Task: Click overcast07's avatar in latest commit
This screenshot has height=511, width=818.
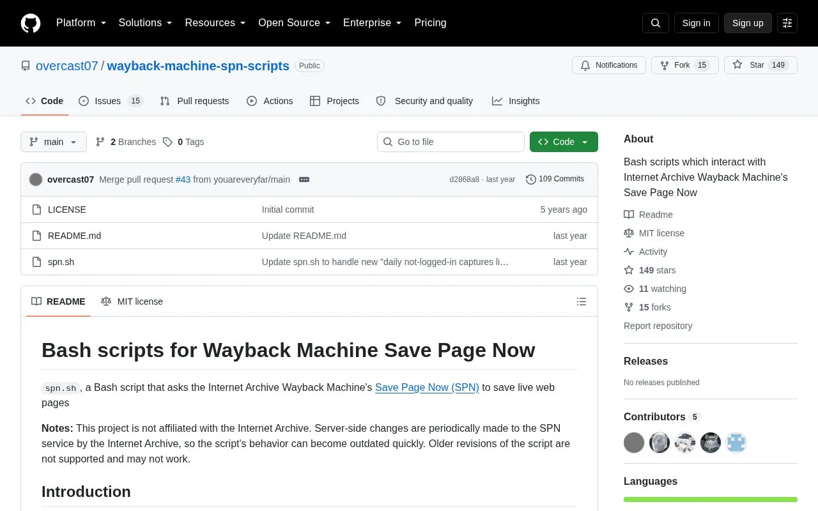Action: [x=36, y=179]
